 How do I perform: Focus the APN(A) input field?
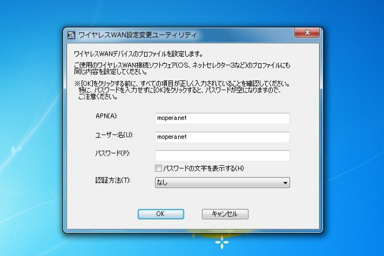click(x=222, y=118)
